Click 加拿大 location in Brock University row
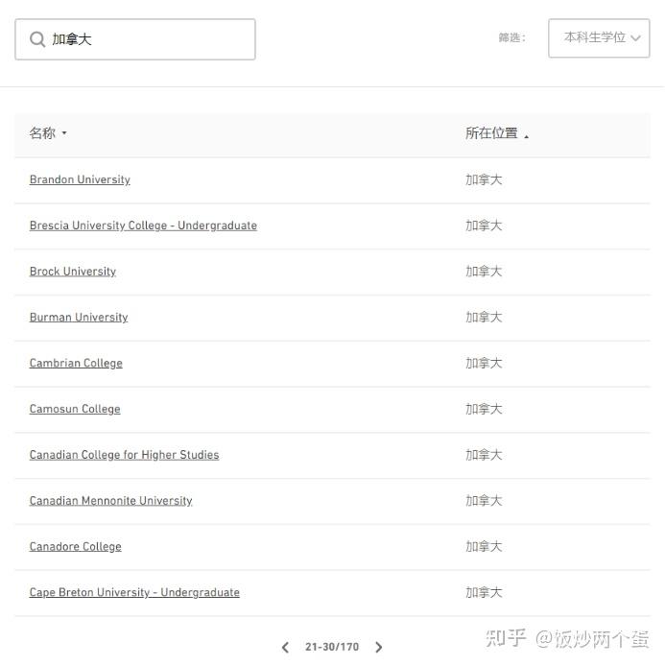 pyautogui.click(x=484, y=272)
